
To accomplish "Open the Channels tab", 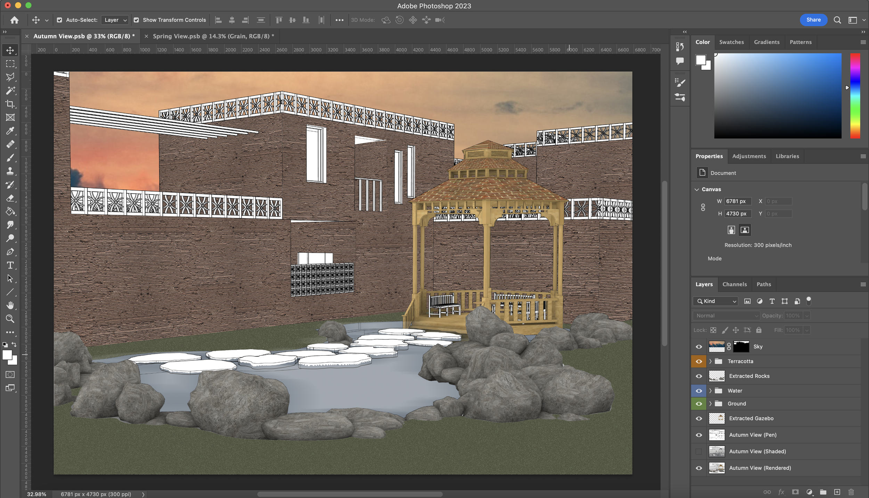I will [x=734, y=284].
